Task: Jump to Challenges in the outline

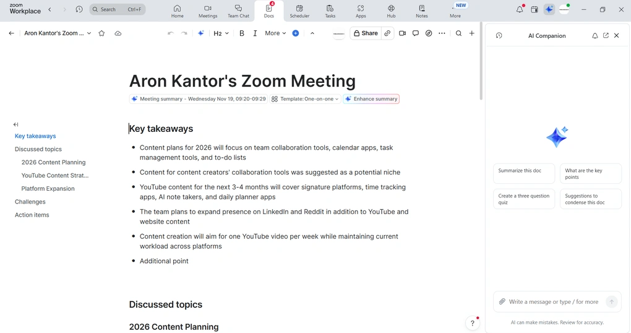Action: tap(30, 202)
